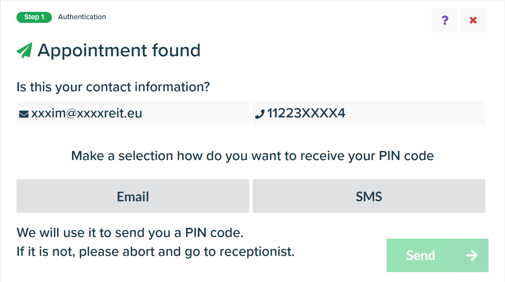Click 'PIN code' in the selection instruction
Viewport: 505px width, 282px height.
click(407, 156)
